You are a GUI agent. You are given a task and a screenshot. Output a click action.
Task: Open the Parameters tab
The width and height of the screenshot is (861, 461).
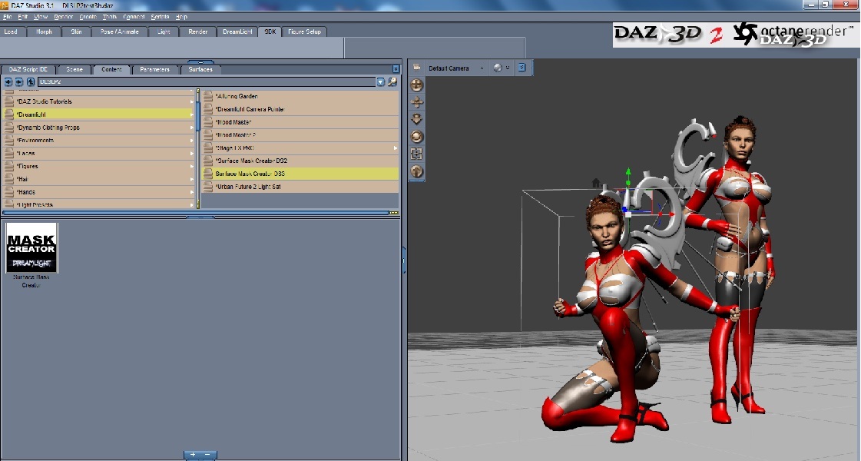154,69
